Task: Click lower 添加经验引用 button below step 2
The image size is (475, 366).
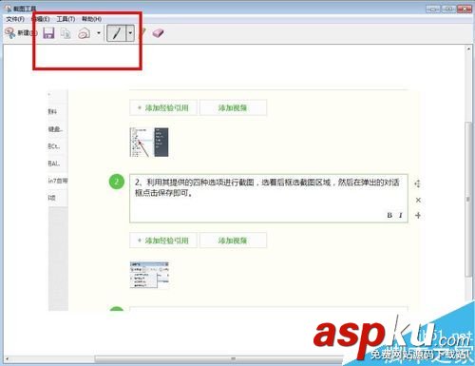Action: point(163,241)
